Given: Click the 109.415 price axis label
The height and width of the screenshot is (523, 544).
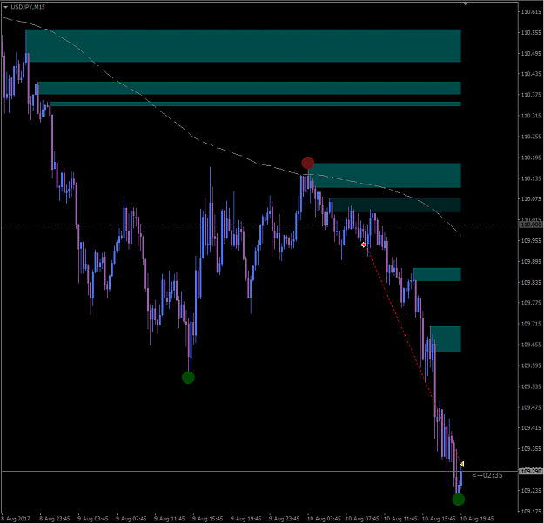Looking at the screenshot, I should pos(531,427).
